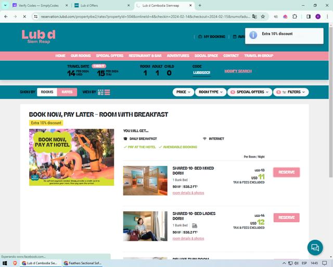Viewport: 333px width, 267px height.
Task: Open Chrome profile avatar
Action: pos(318,16)
